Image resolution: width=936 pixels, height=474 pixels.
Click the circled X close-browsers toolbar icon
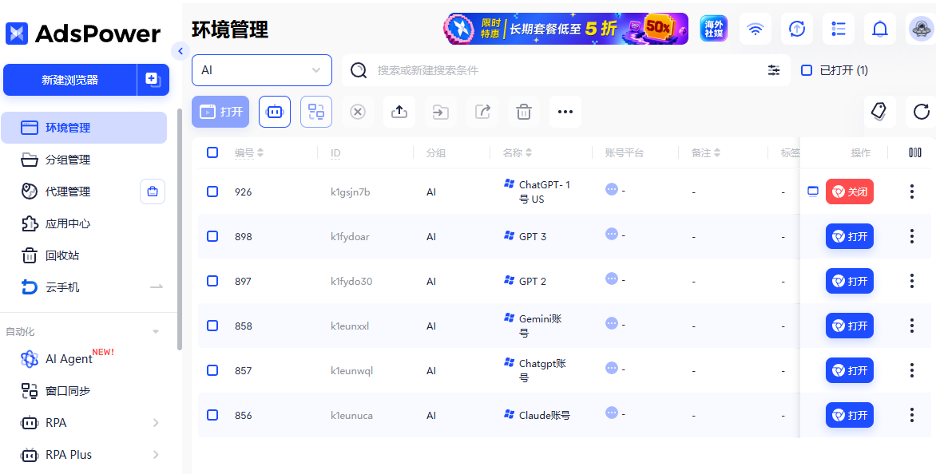pyautogui.click(x=358, y=112)
